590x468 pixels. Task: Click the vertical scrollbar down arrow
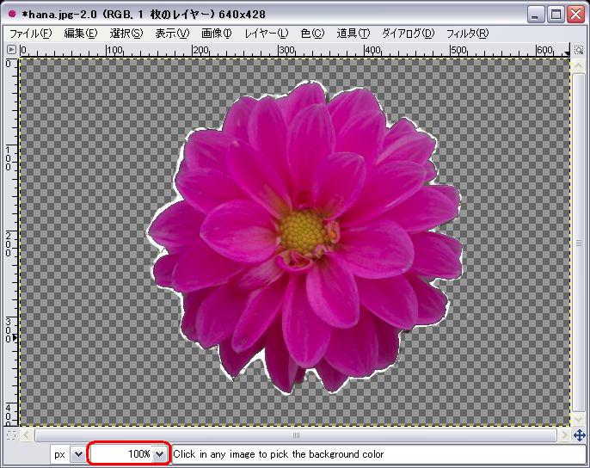click(x=578, y=419)
